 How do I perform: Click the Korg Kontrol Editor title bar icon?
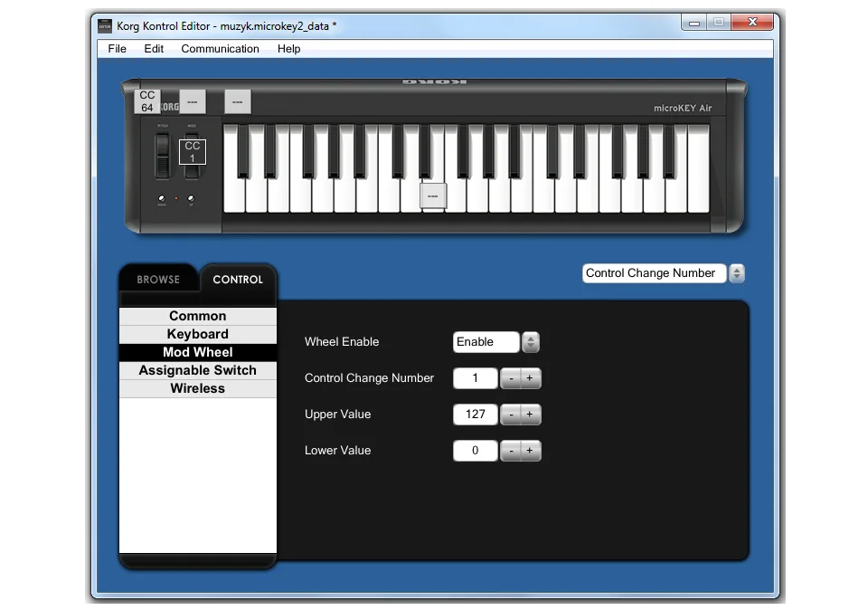click(105, 25)
